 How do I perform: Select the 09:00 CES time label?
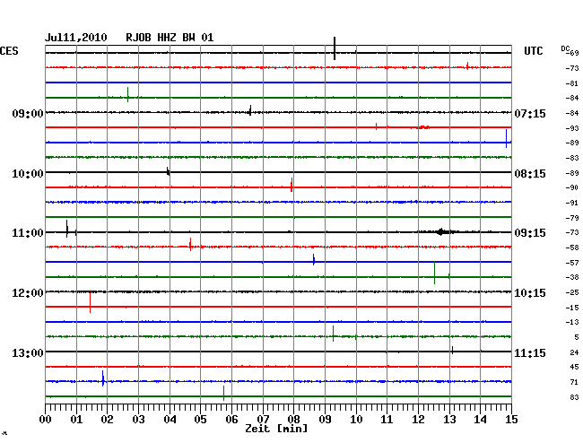(x=28, y=113)
